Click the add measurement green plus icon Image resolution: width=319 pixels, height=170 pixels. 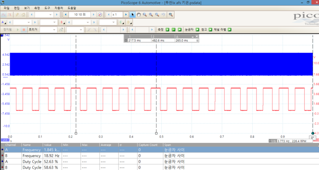click(x=167, y=30)
